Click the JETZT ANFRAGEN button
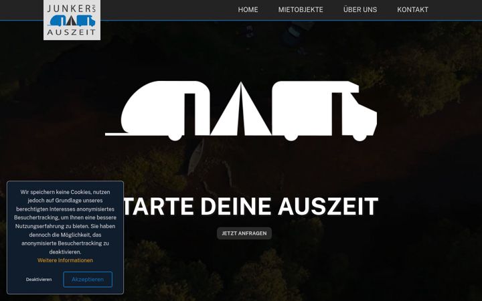This screenshot has width=482, height=301. (x=244, y=233)
